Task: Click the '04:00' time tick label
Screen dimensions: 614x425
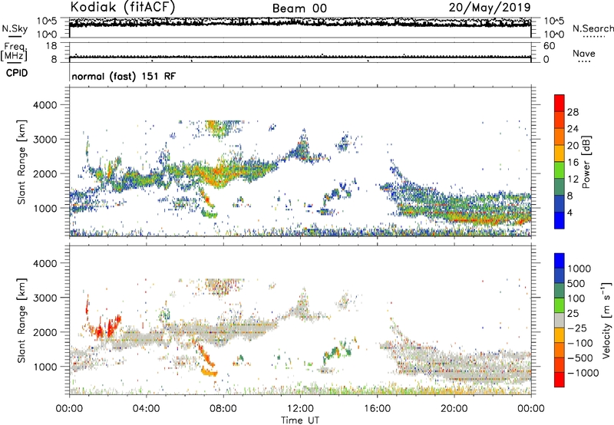Action: click(x=146, y=409)
